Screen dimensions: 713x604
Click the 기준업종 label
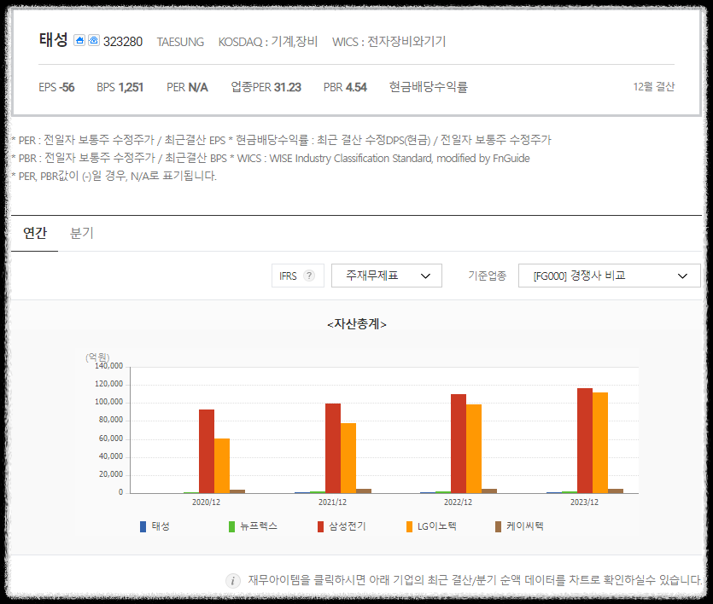(487, 276)
